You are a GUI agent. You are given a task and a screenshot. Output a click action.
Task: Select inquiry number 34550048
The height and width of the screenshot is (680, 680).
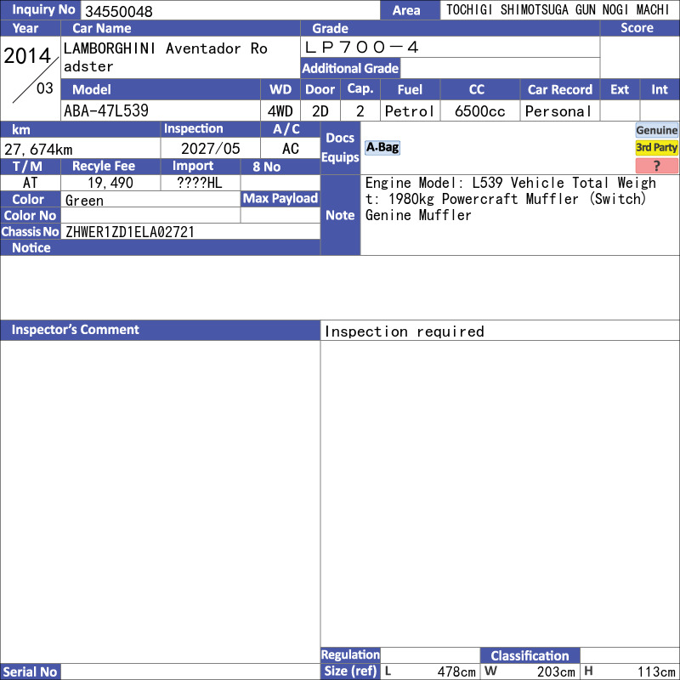click(119, 11)
